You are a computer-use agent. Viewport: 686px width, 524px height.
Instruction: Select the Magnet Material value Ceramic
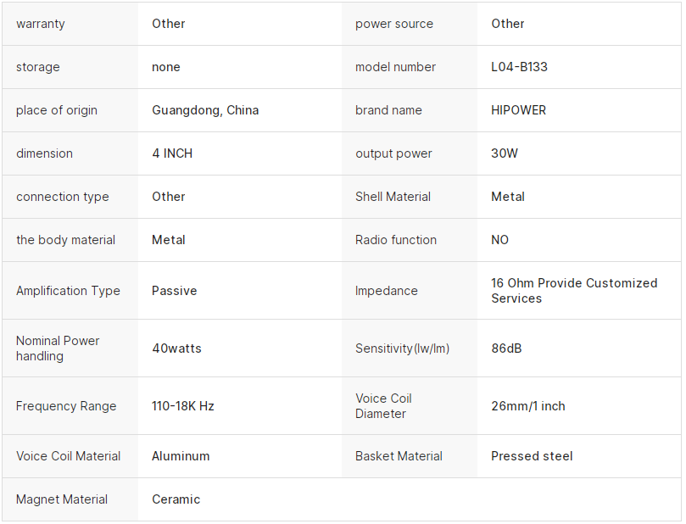[x=176, y=499]
